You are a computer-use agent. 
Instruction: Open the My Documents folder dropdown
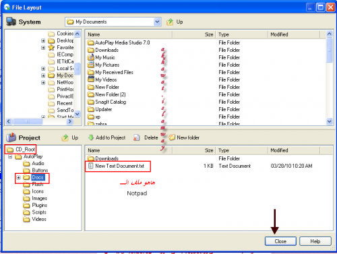[157, 22]
